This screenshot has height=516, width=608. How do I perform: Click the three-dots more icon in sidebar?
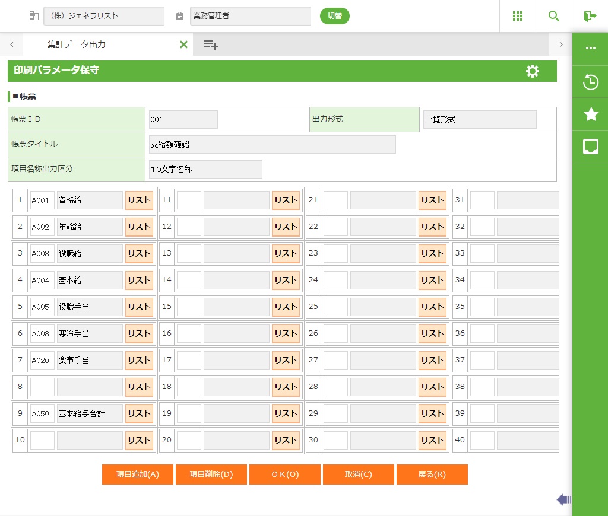tap(591, 48)
